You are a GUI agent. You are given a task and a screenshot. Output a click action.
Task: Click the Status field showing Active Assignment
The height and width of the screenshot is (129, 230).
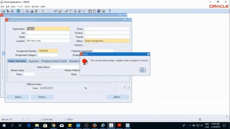click(107, 41)
